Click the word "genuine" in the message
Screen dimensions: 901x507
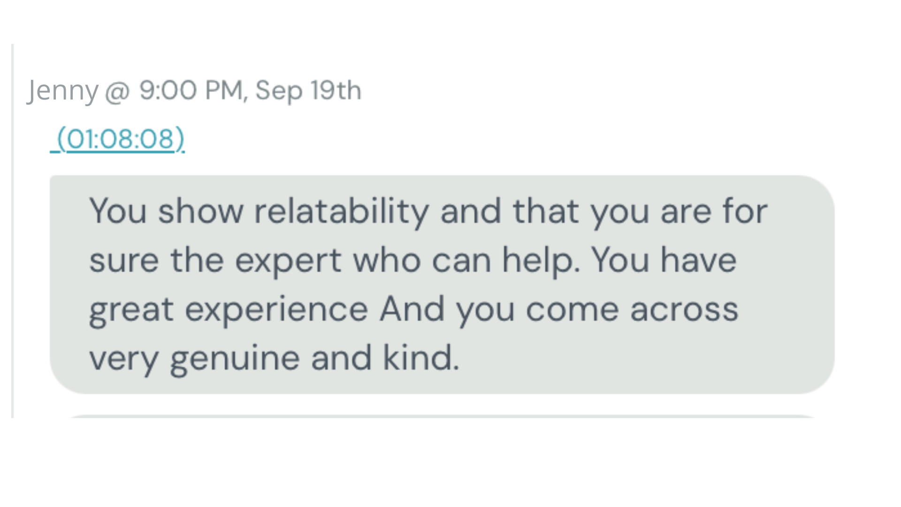coord(235,359)
